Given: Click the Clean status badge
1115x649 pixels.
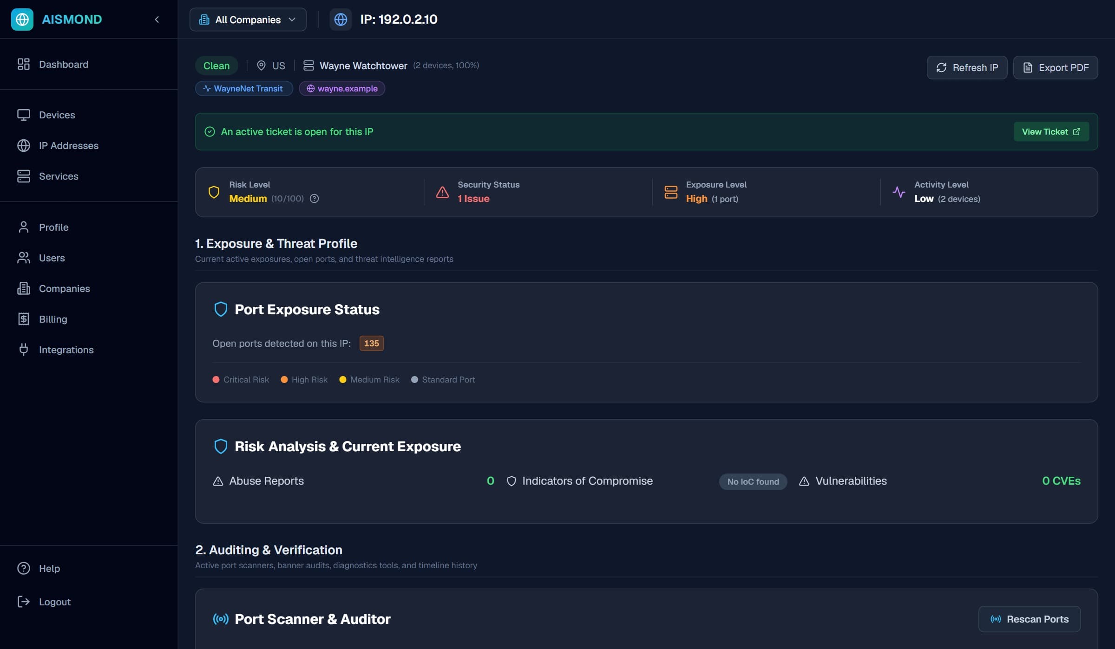Looking at the screenshot, I should 216,65.
